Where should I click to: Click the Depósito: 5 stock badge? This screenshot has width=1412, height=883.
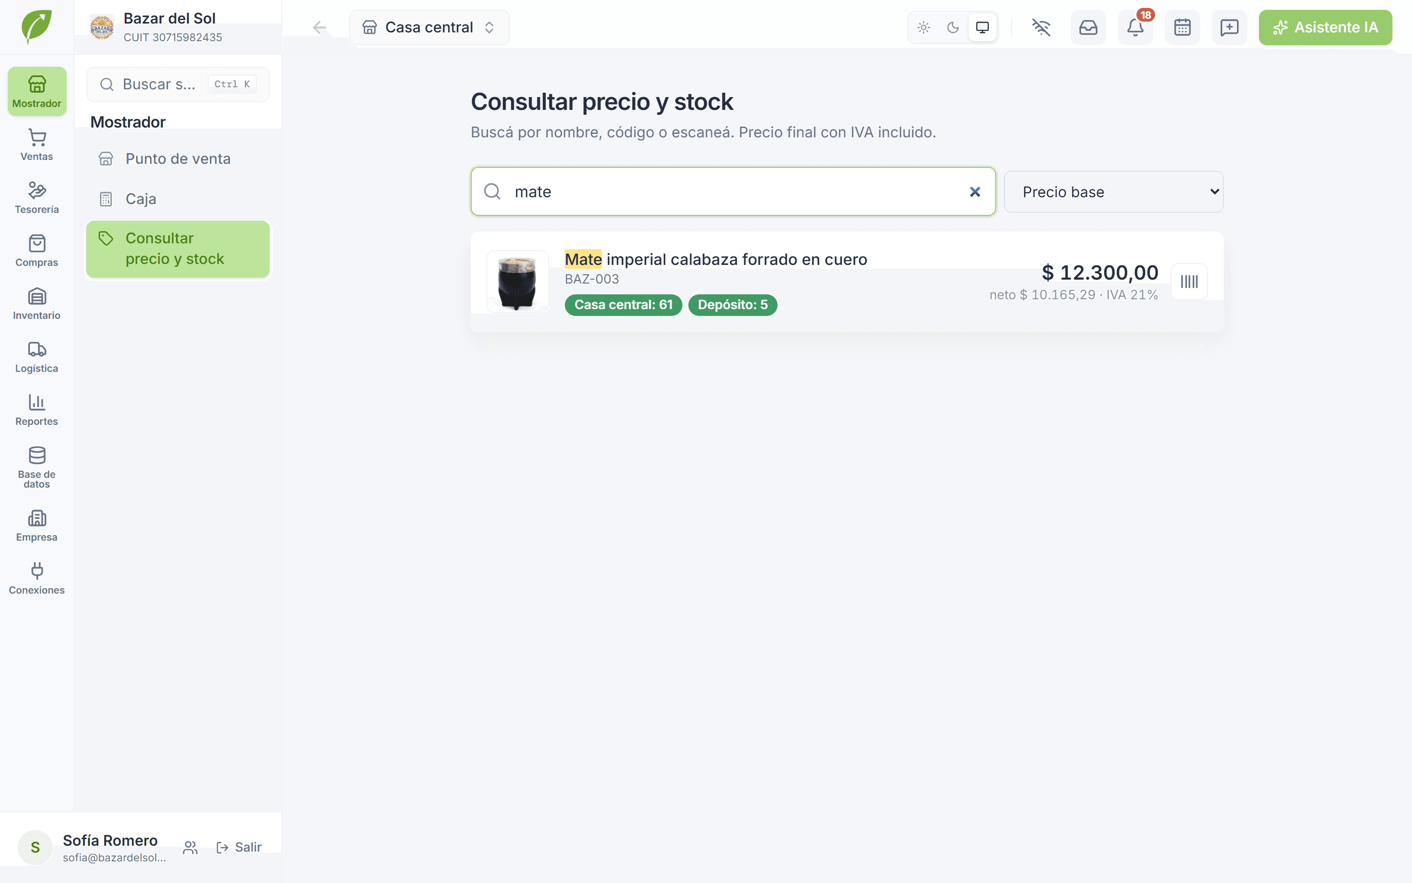coord(733,305)
